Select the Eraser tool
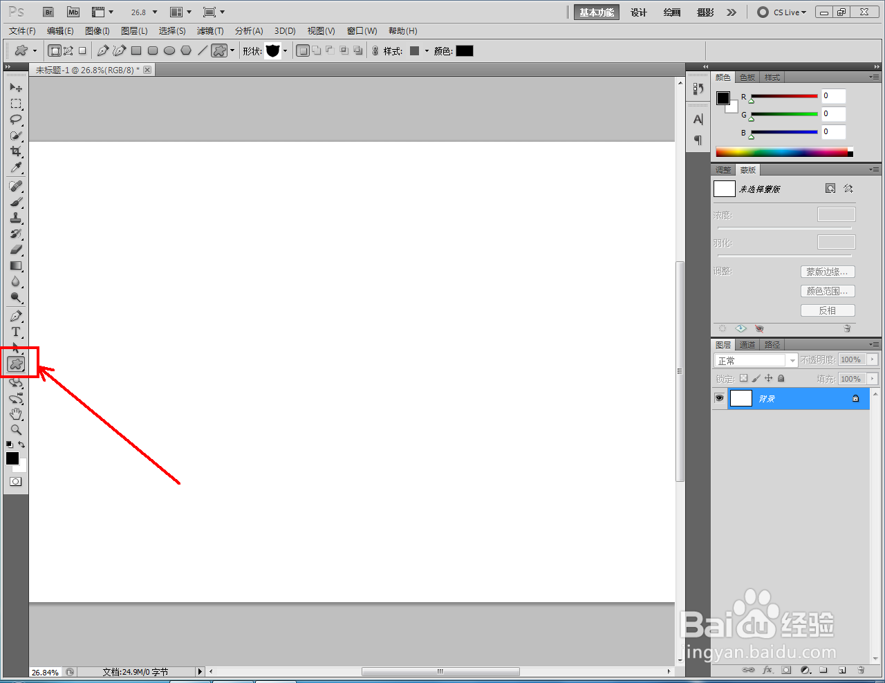Image resolution: width=885 pixels, height=683 pixels. (16, 250)
